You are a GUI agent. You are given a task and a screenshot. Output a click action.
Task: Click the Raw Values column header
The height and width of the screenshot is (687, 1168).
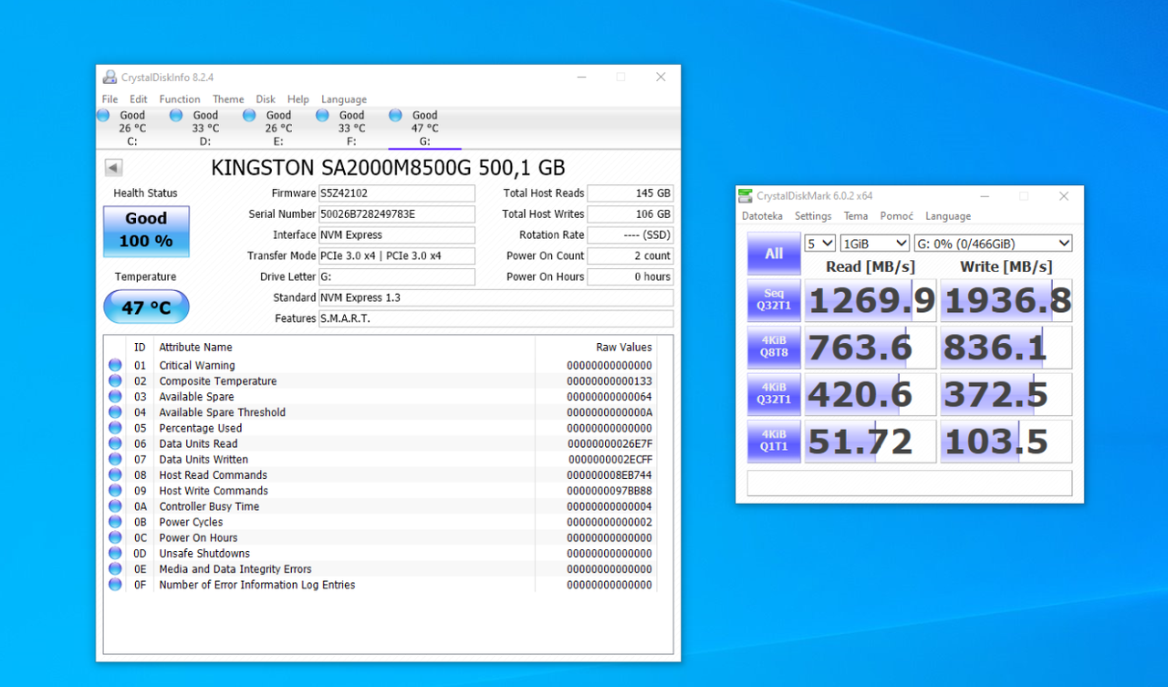point(624,347)
